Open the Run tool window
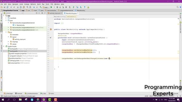Image resolution: width=182 pixels, height=102 pixels. coord(43,93)
